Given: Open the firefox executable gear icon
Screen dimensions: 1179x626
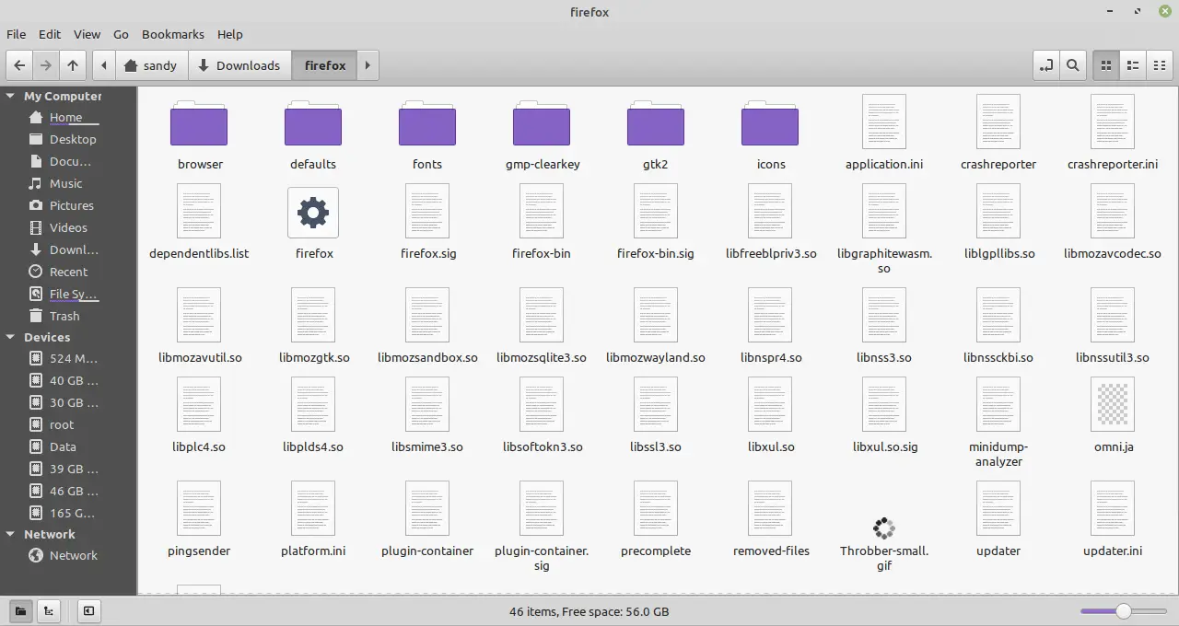Looking at the screenshot, I should pos(313,213).
